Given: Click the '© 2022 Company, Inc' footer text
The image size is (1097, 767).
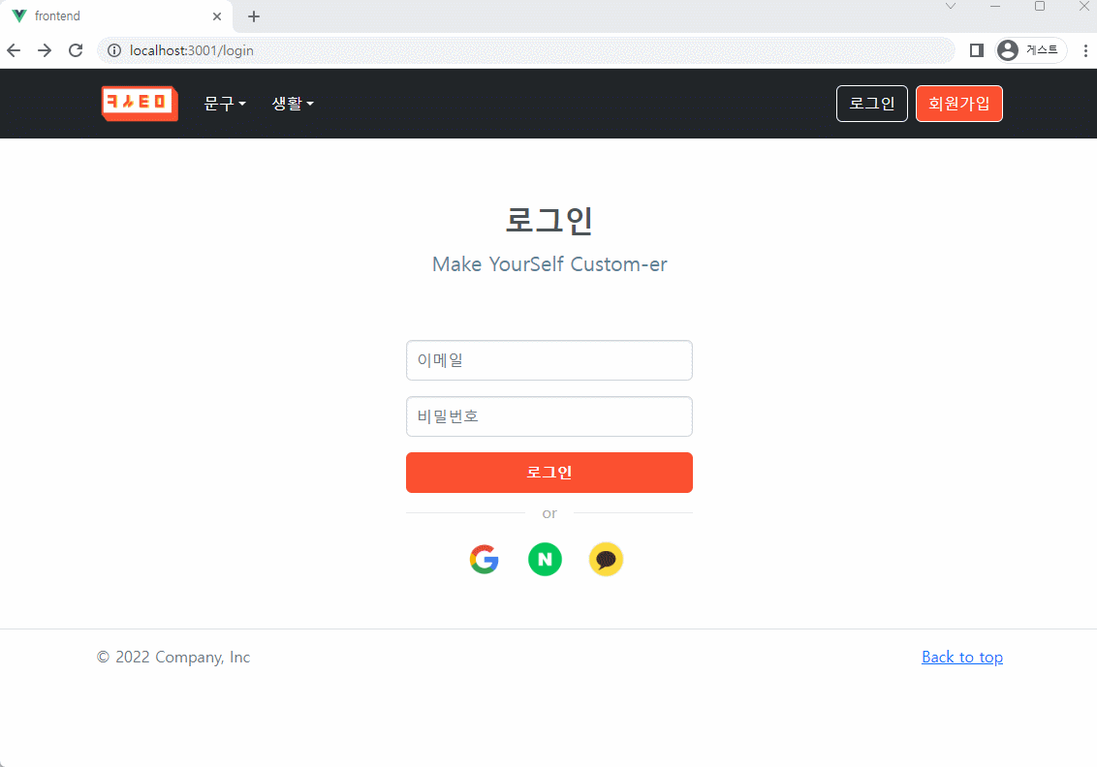Looking at the screenshot, I should coord(172,658).
